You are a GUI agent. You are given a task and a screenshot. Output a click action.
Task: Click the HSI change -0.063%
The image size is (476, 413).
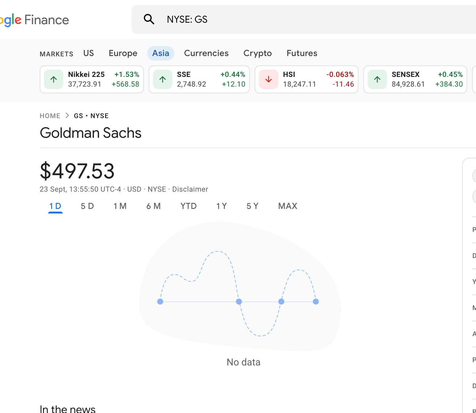340,74
